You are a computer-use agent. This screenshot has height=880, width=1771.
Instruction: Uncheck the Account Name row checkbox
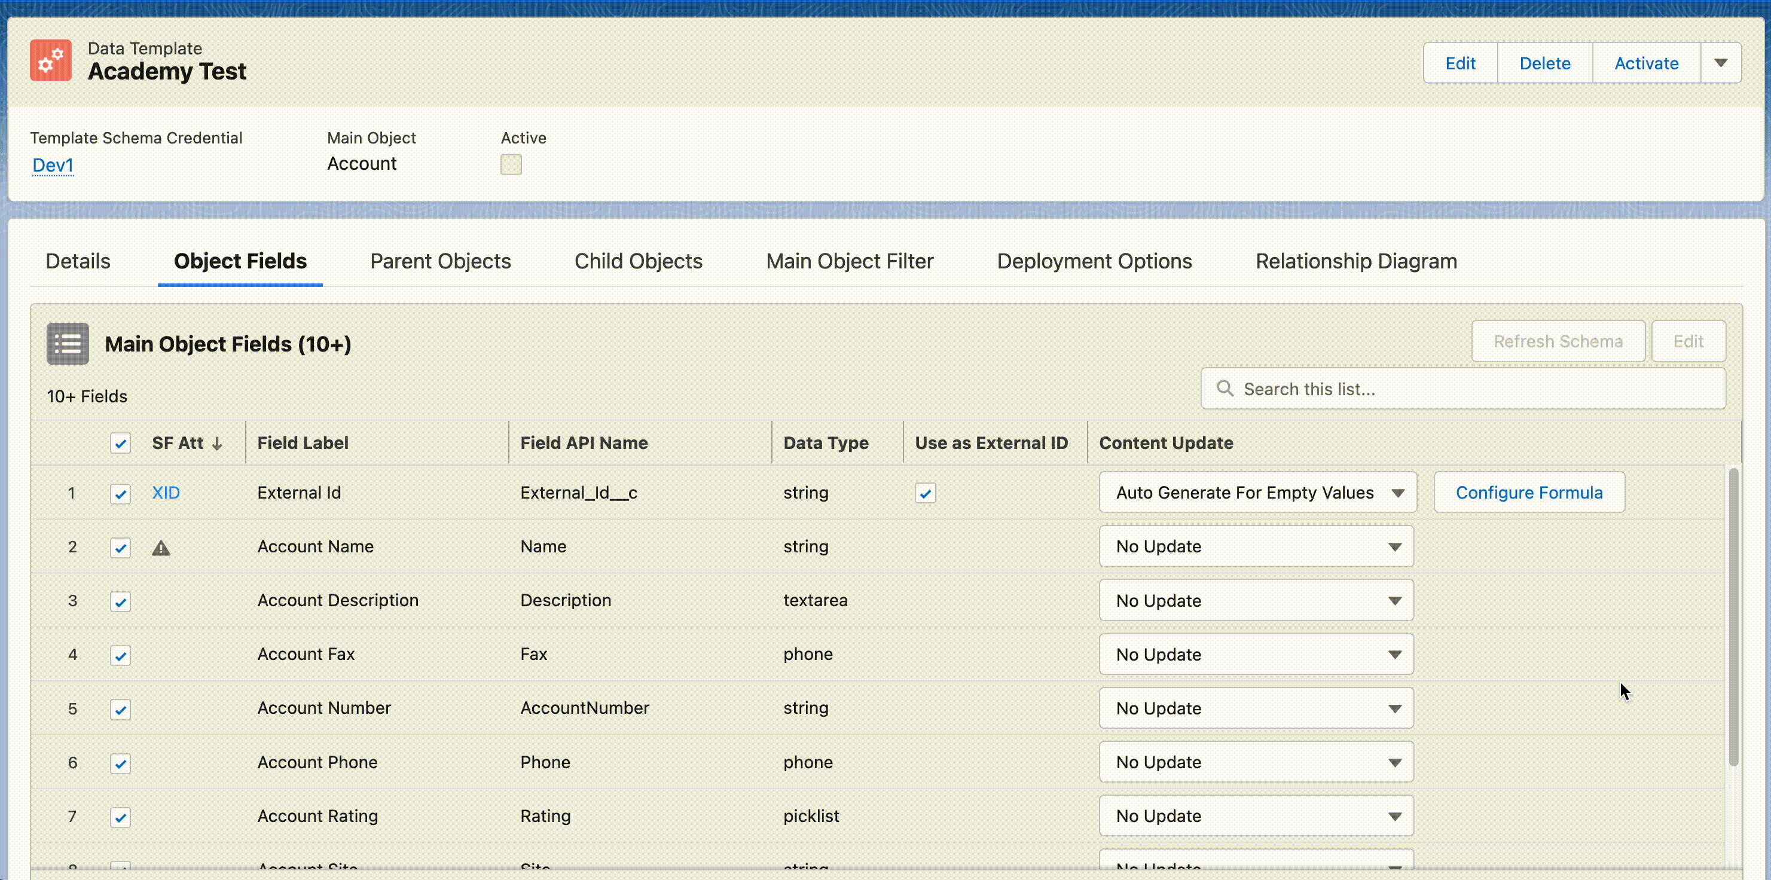click(x=120, y=548)
